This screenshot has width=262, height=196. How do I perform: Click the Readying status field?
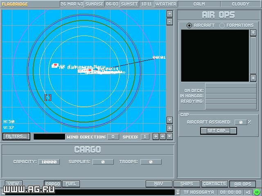[231, 101]
